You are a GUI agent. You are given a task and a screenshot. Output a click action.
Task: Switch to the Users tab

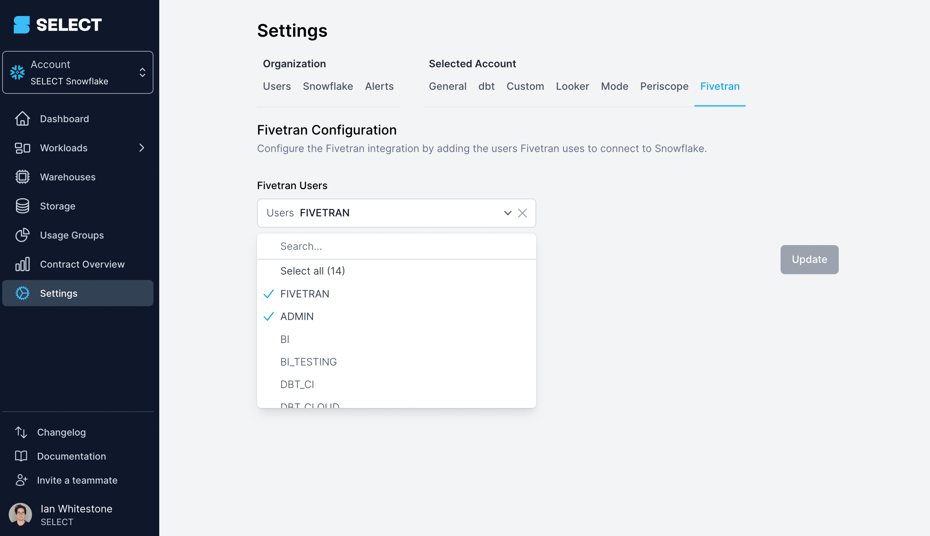[277, 86]
